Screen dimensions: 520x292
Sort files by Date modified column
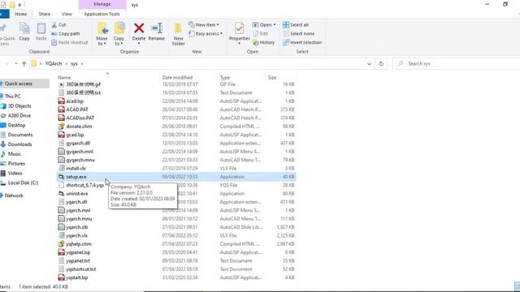click(x=177, y=78)
